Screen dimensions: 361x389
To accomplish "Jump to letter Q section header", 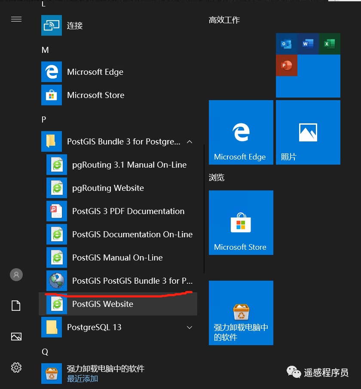I will (45, 352).
